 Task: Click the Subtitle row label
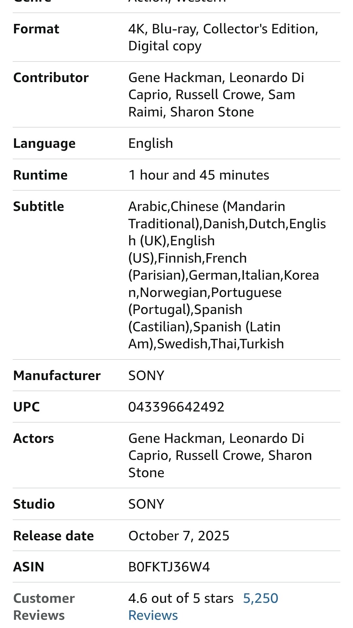point(39,207)
